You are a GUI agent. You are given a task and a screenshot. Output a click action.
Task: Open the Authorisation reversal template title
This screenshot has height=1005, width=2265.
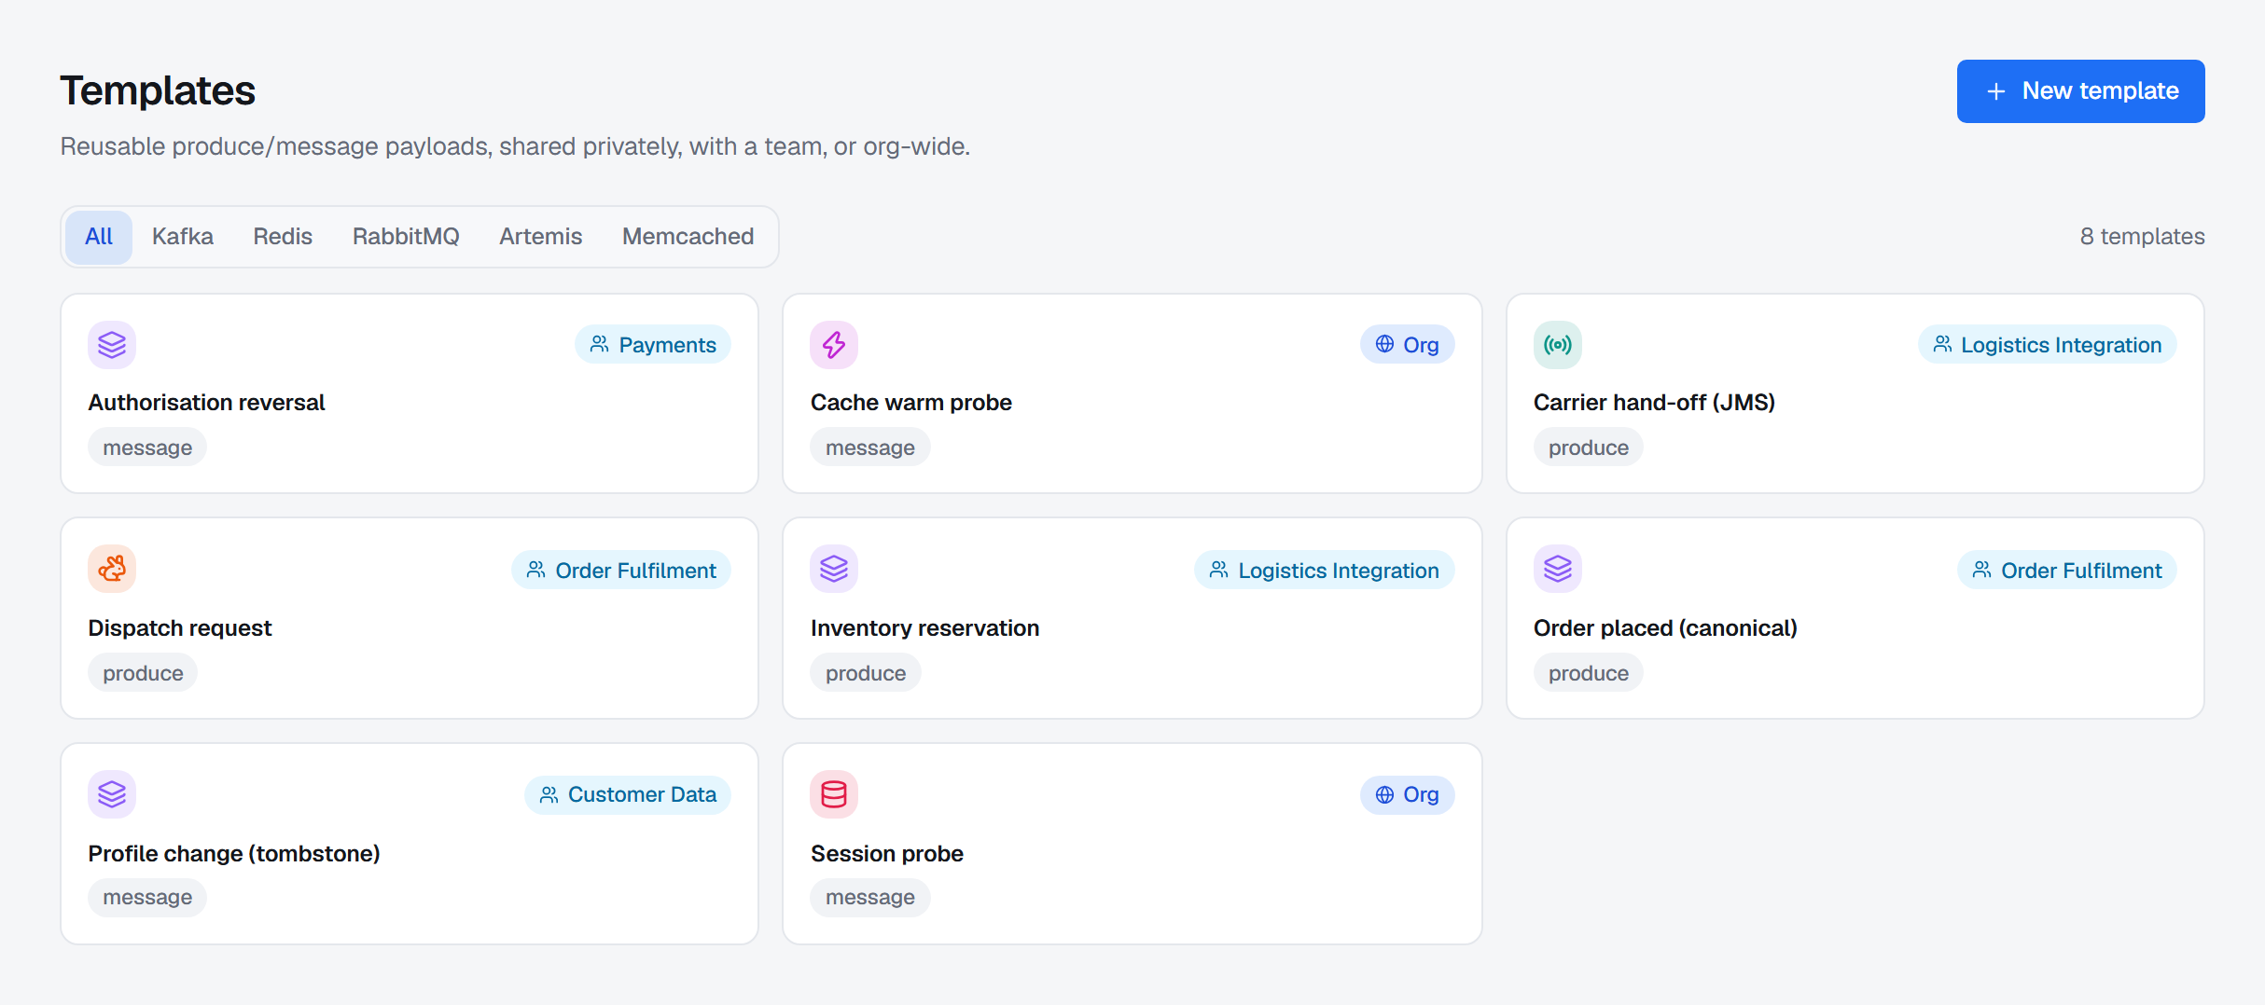tap(206, 403)
